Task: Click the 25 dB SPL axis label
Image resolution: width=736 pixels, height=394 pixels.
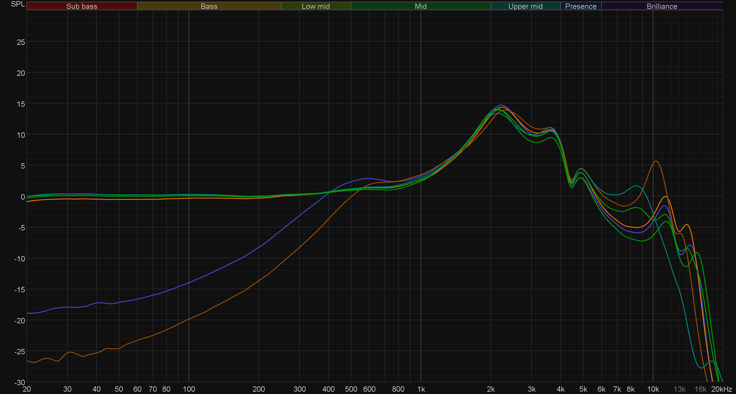Action: click(x=21, y=42)
